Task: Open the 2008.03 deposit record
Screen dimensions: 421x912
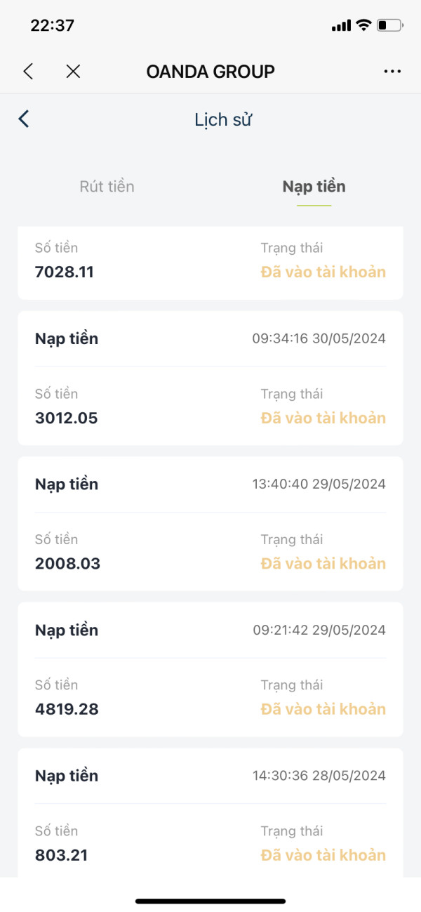Action: [210, 523]
